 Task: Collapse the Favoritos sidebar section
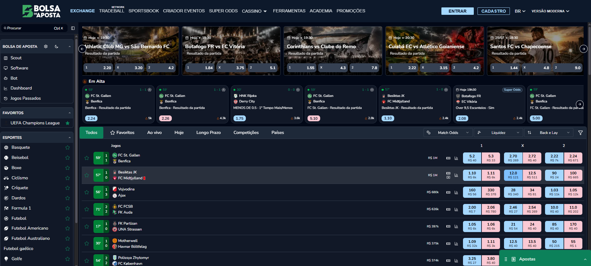[x=69, y=113]
